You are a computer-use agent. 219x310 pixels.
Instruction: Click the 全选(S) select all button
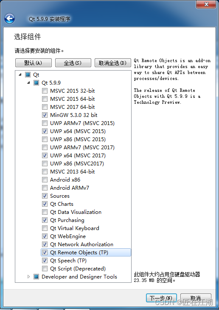click(x=73, y=63)
